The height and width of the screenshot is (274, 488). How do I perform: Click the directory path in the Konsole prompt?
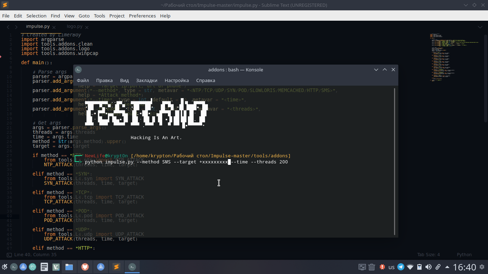211,156
